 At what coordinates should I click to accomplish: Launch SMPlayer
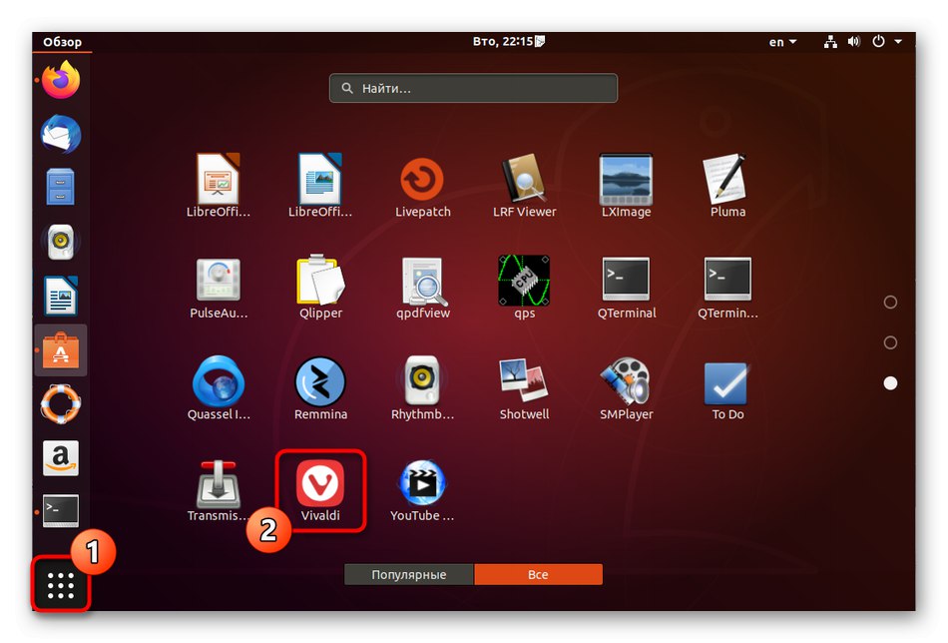point(626,380)
